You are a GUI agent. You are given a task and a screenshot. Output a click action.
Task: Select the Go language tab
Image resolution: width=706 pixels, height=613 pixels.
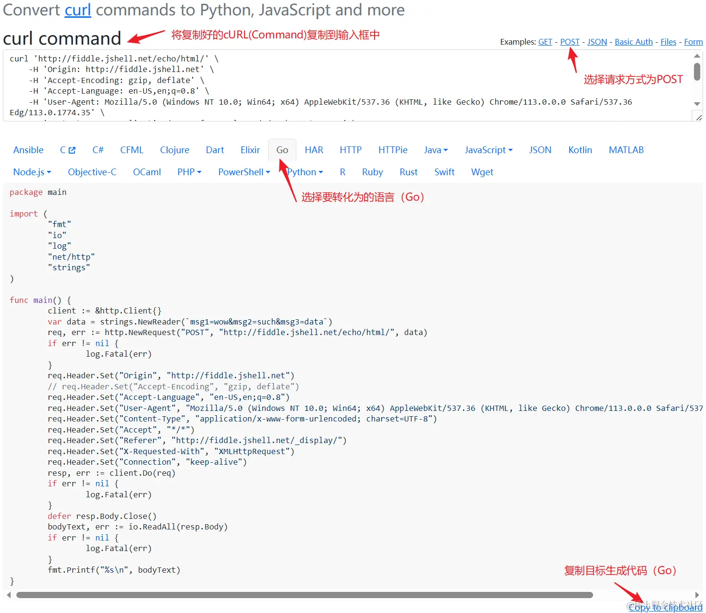click(282, 150)
